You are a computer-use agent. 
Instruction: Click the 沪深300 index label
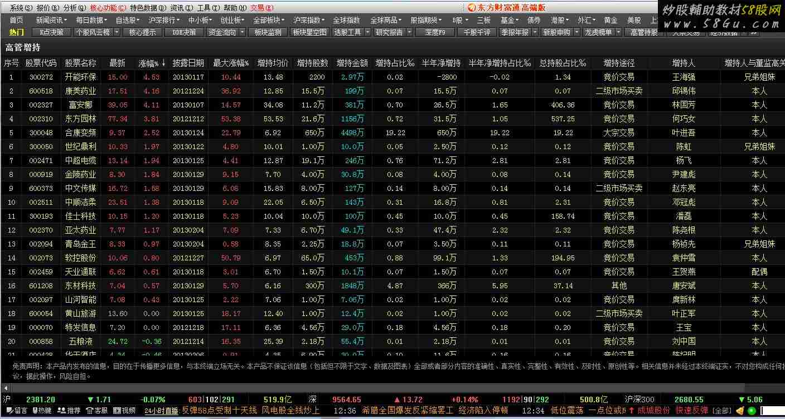[639, 399]
